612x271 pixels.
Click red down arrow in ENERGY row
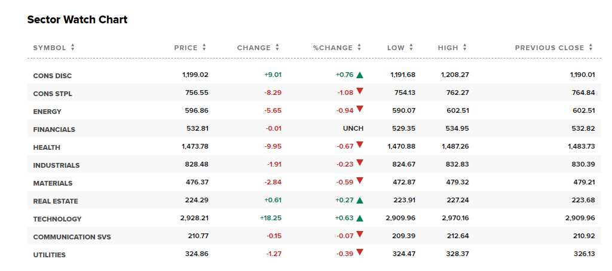(360, 110)
